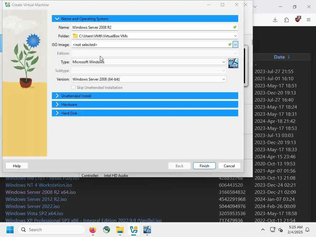Open the ISO Image dropdown arrow
Viewport: 316px width, 237px height.
tap(235, 44)
